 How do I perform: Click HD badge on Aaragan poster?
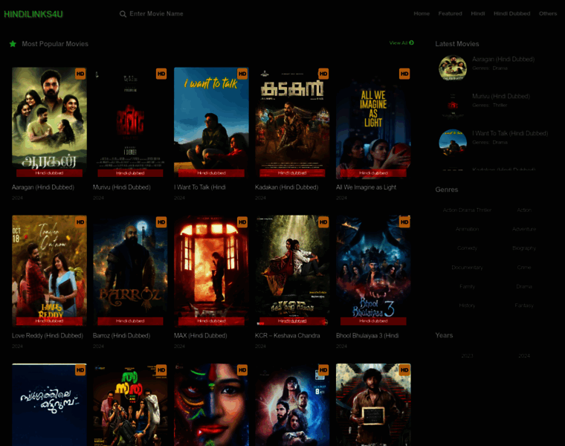point(80,74)
